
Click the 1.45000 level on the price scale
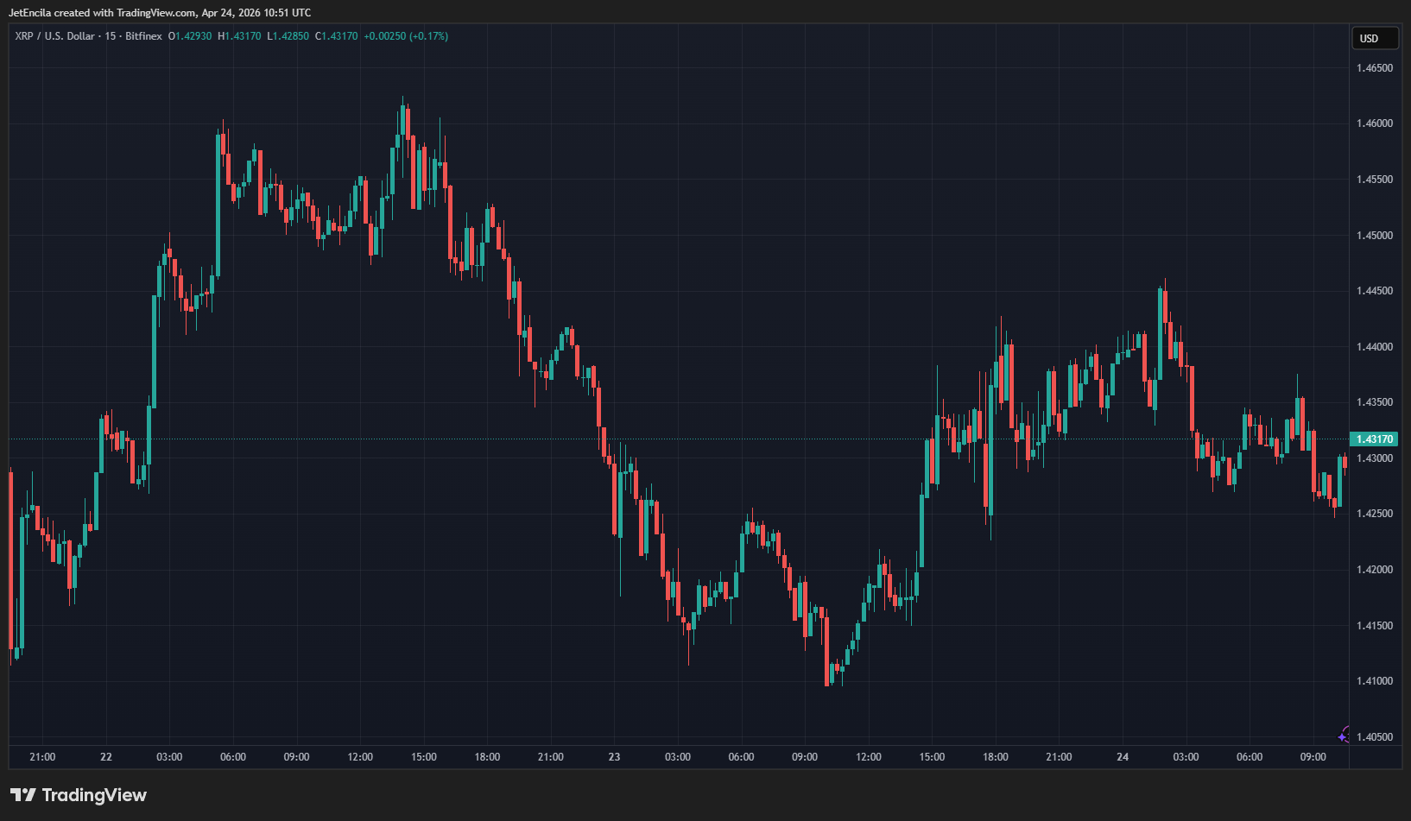(x=1374, y=236)
